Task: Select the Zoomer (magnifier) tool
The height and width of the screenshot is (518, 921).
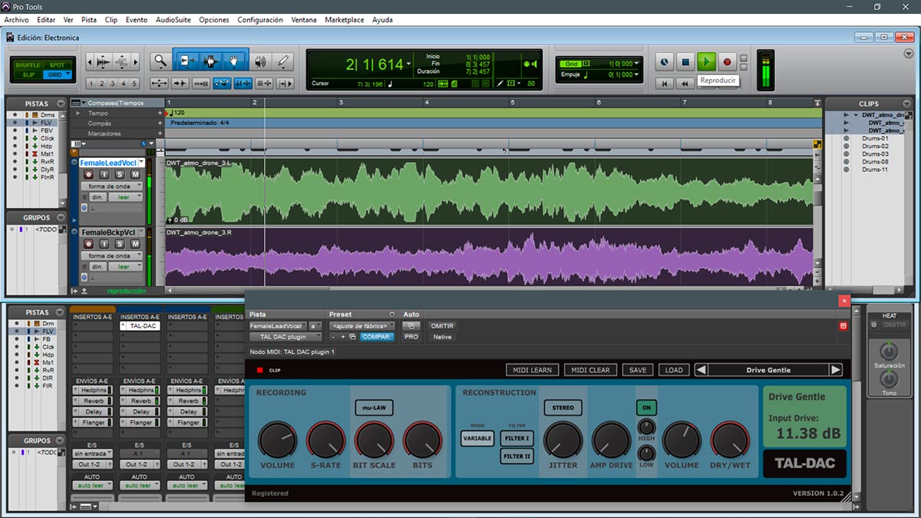Action: pyautogui.click(x=160, y=61)
